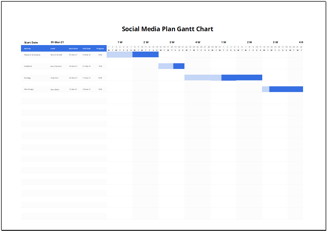Click the light-blue segment of Research & Analysis bar
The height and width of the screenshot is (231, 327).
click(119, 55)
